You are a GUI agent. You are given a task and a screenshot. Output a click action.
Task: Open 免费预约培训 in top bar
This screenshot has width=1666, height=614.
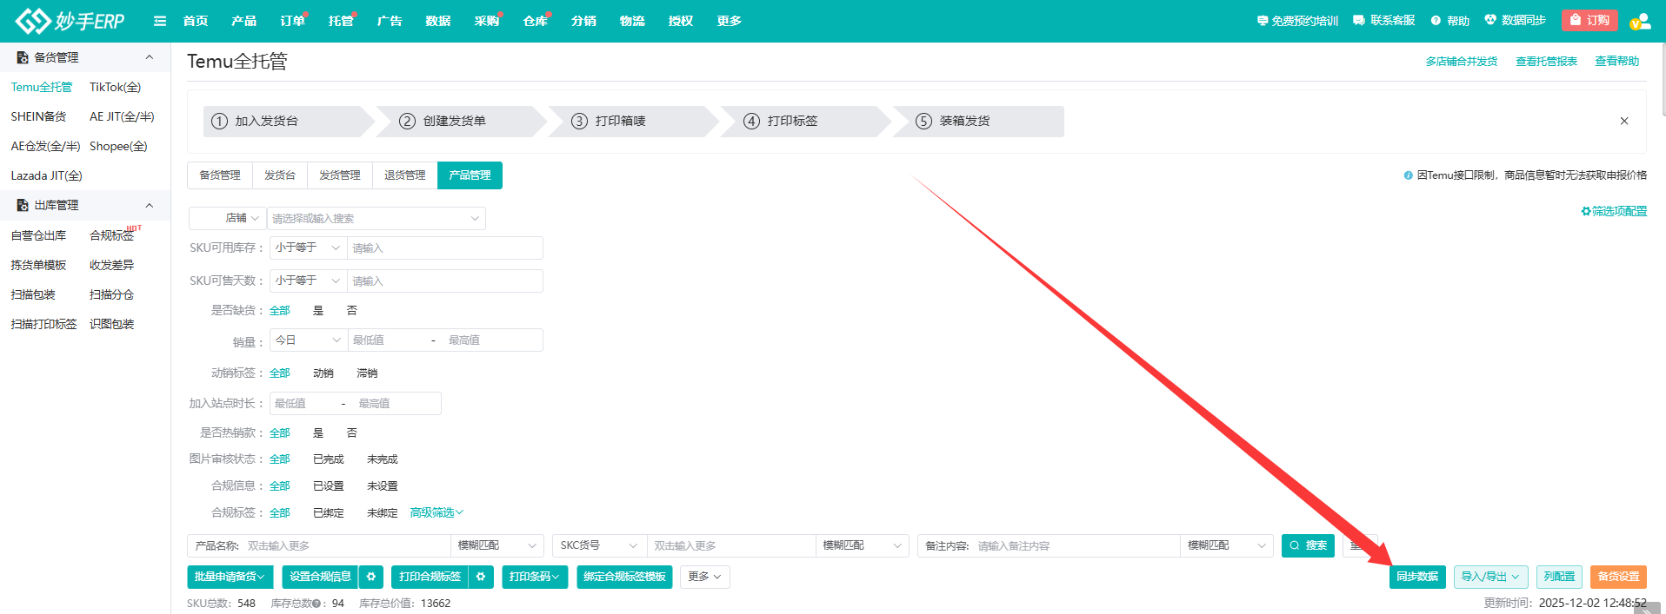1297,21
